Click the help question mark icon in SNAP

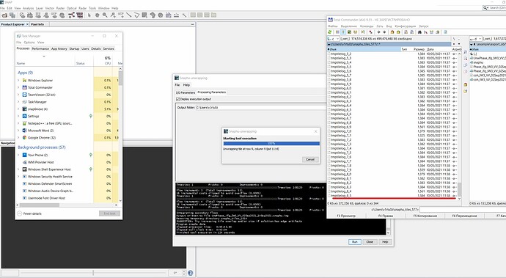(x=191, y=273)
